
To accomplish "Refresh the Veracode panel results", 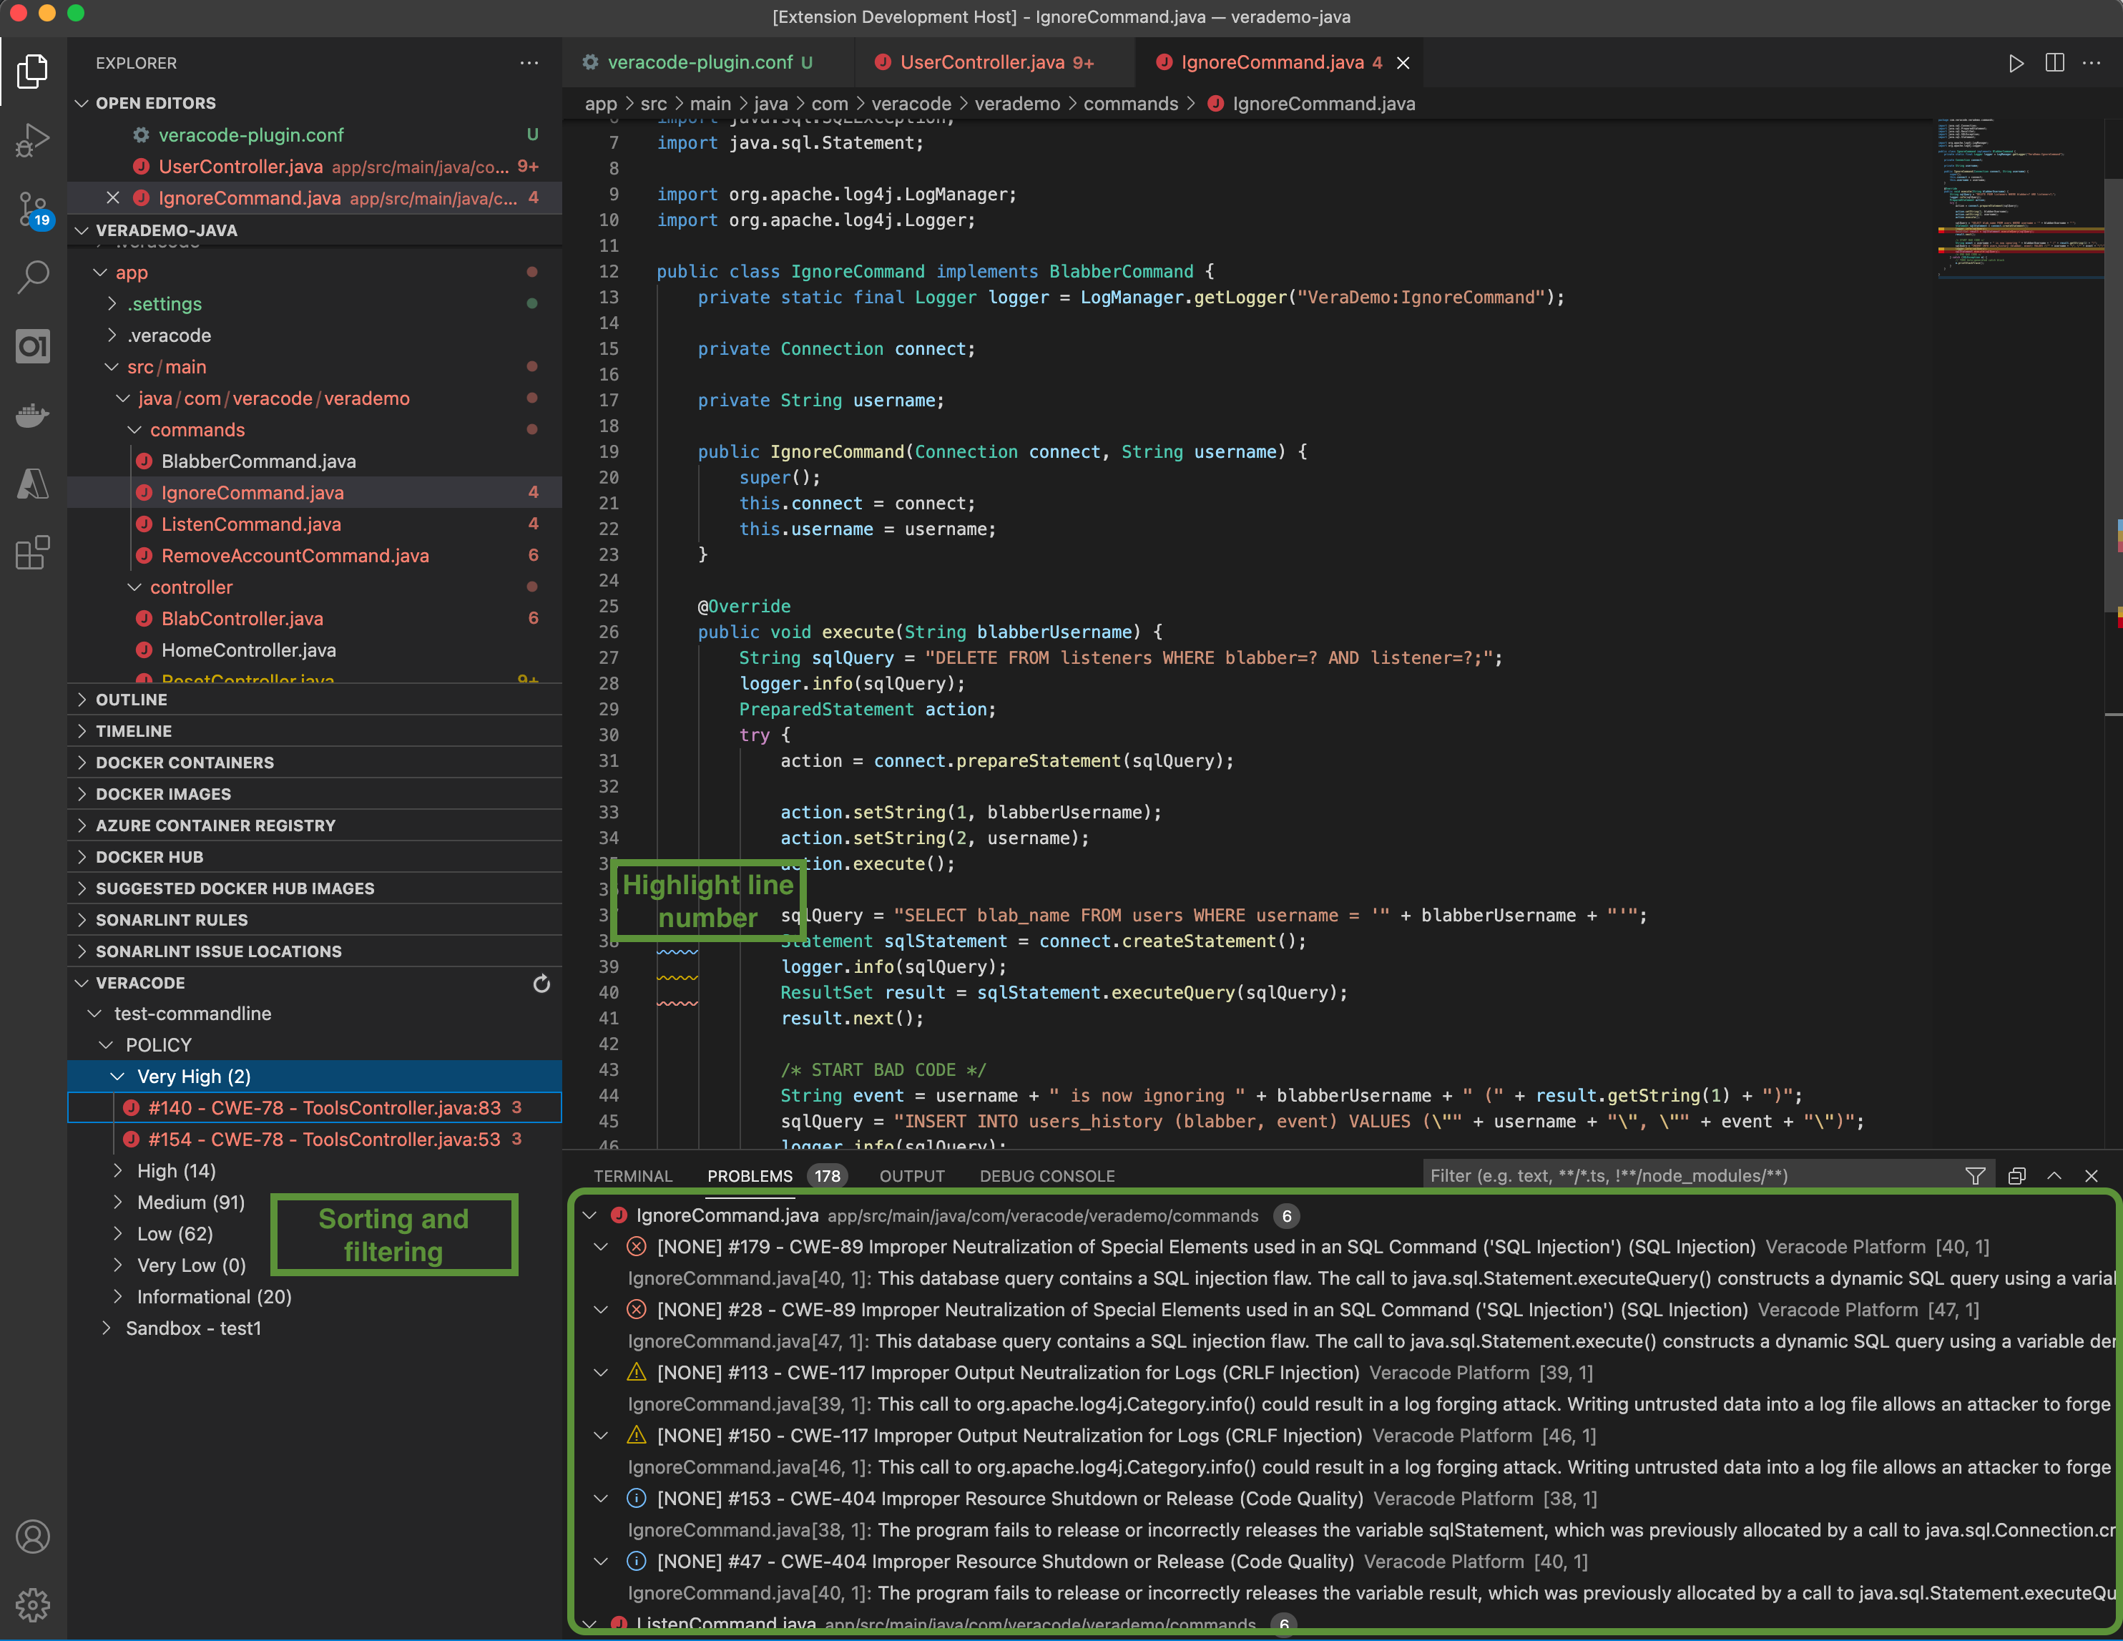I will coord(541,984).
